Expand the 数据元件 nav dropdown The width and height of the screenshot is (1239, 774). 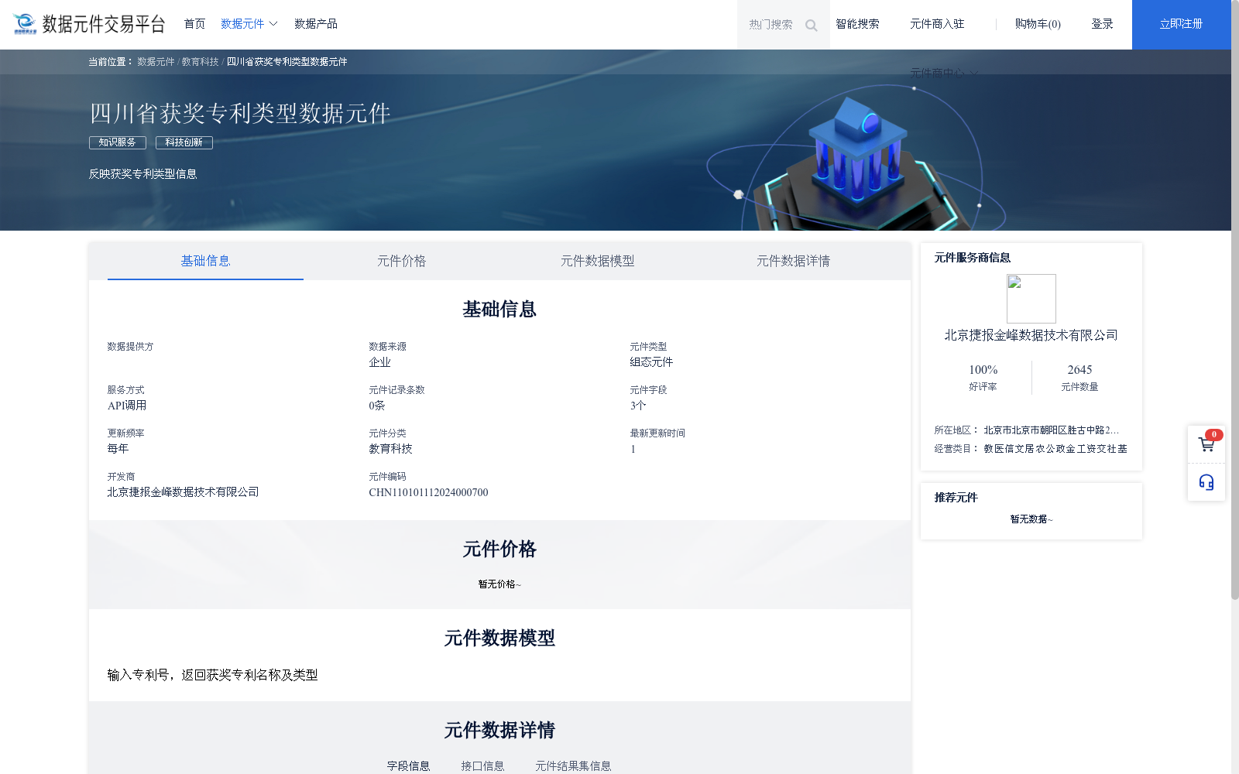249,24
